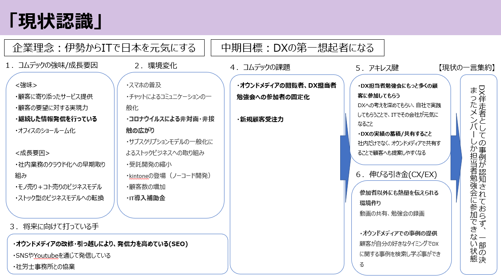This screenshot has height=278, width=501.
Task: Click the <成長要因> subheading
Action: coord(32,153)
